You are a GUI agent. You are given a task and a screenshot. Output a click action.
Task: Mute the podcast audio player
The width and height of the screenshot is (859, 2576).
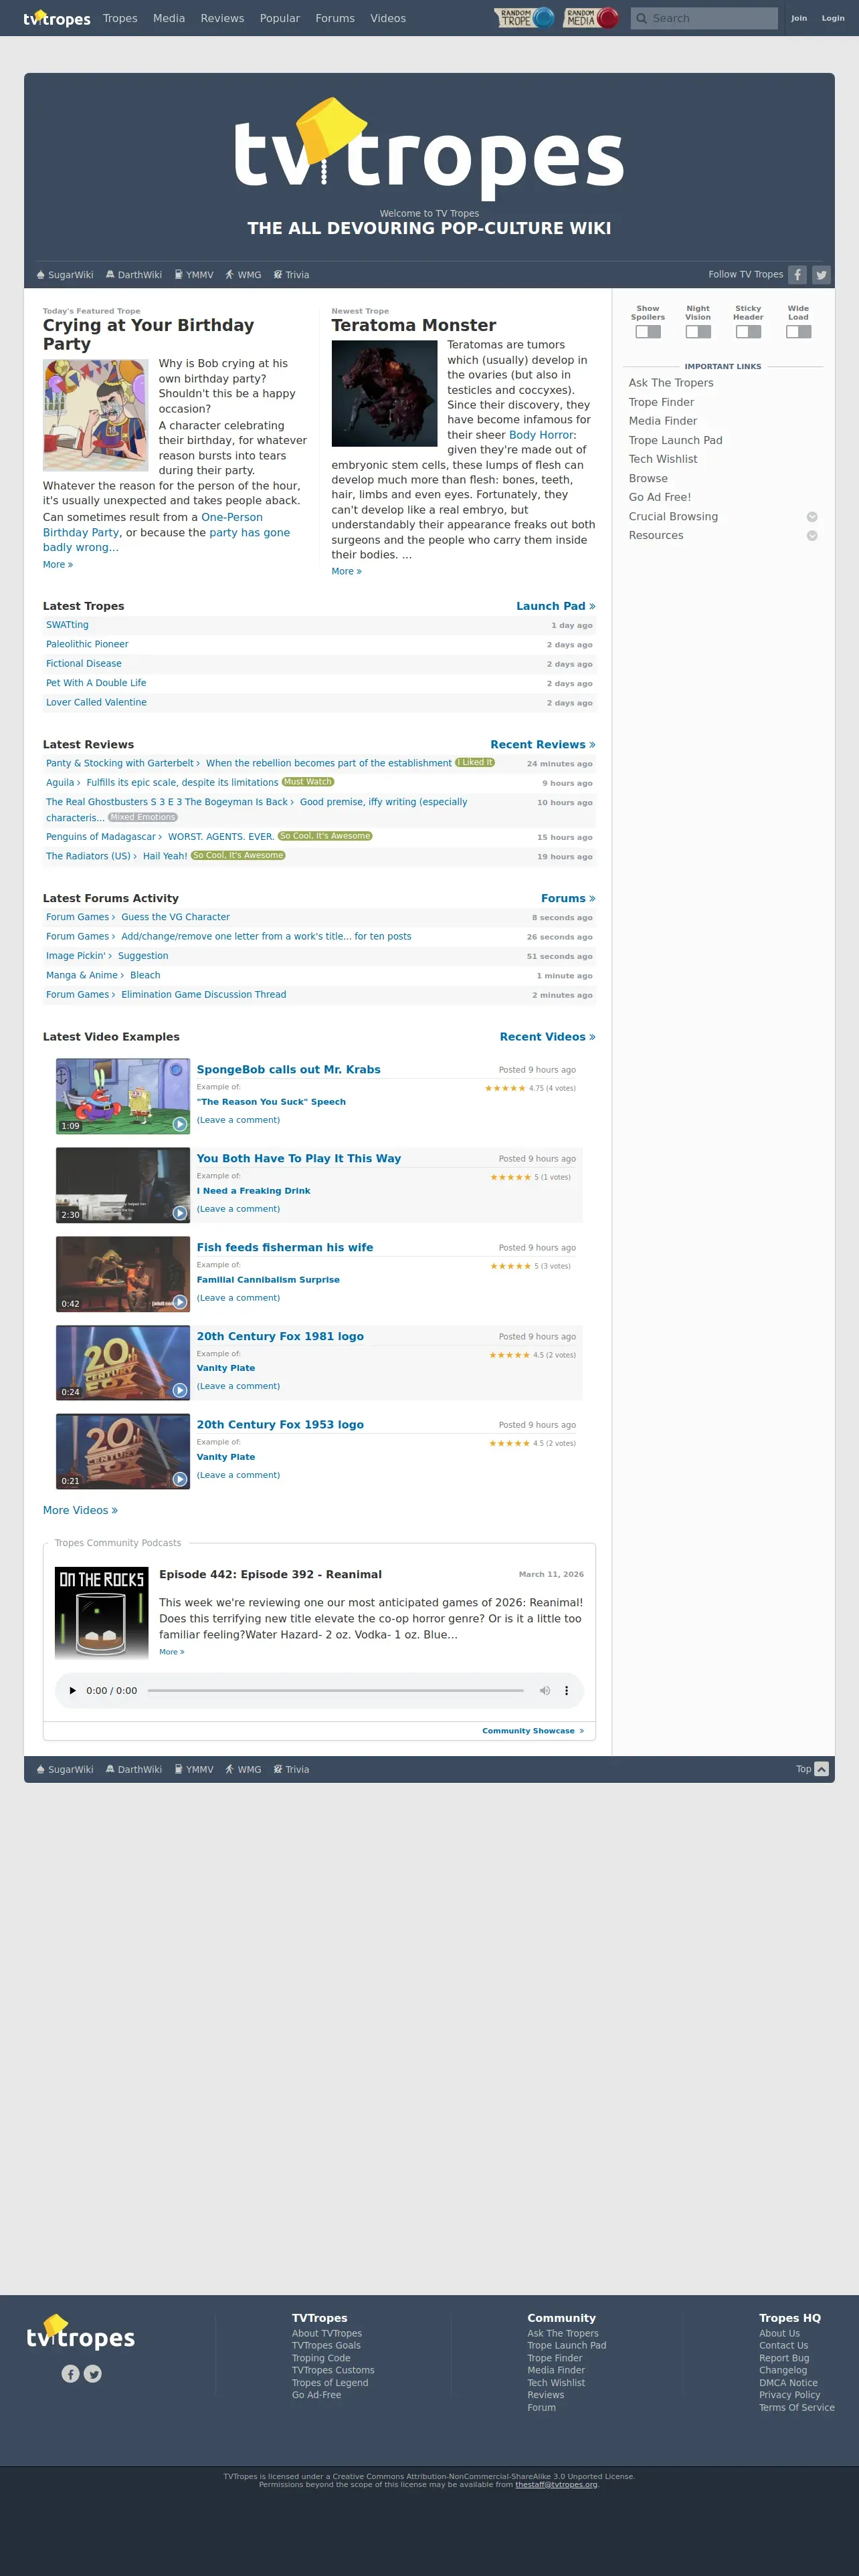[545, 1691]
